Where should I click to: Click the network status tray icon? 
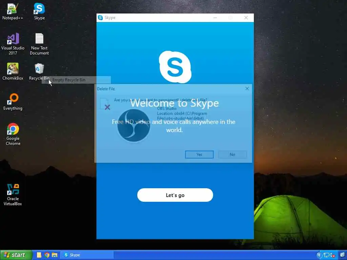pos(326,255)
